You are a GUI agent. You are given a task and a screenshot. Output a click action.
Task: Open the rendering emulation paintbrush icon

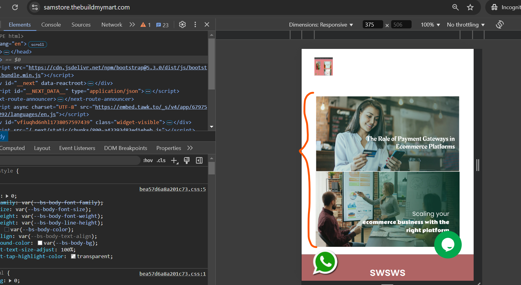click(187, 160)
